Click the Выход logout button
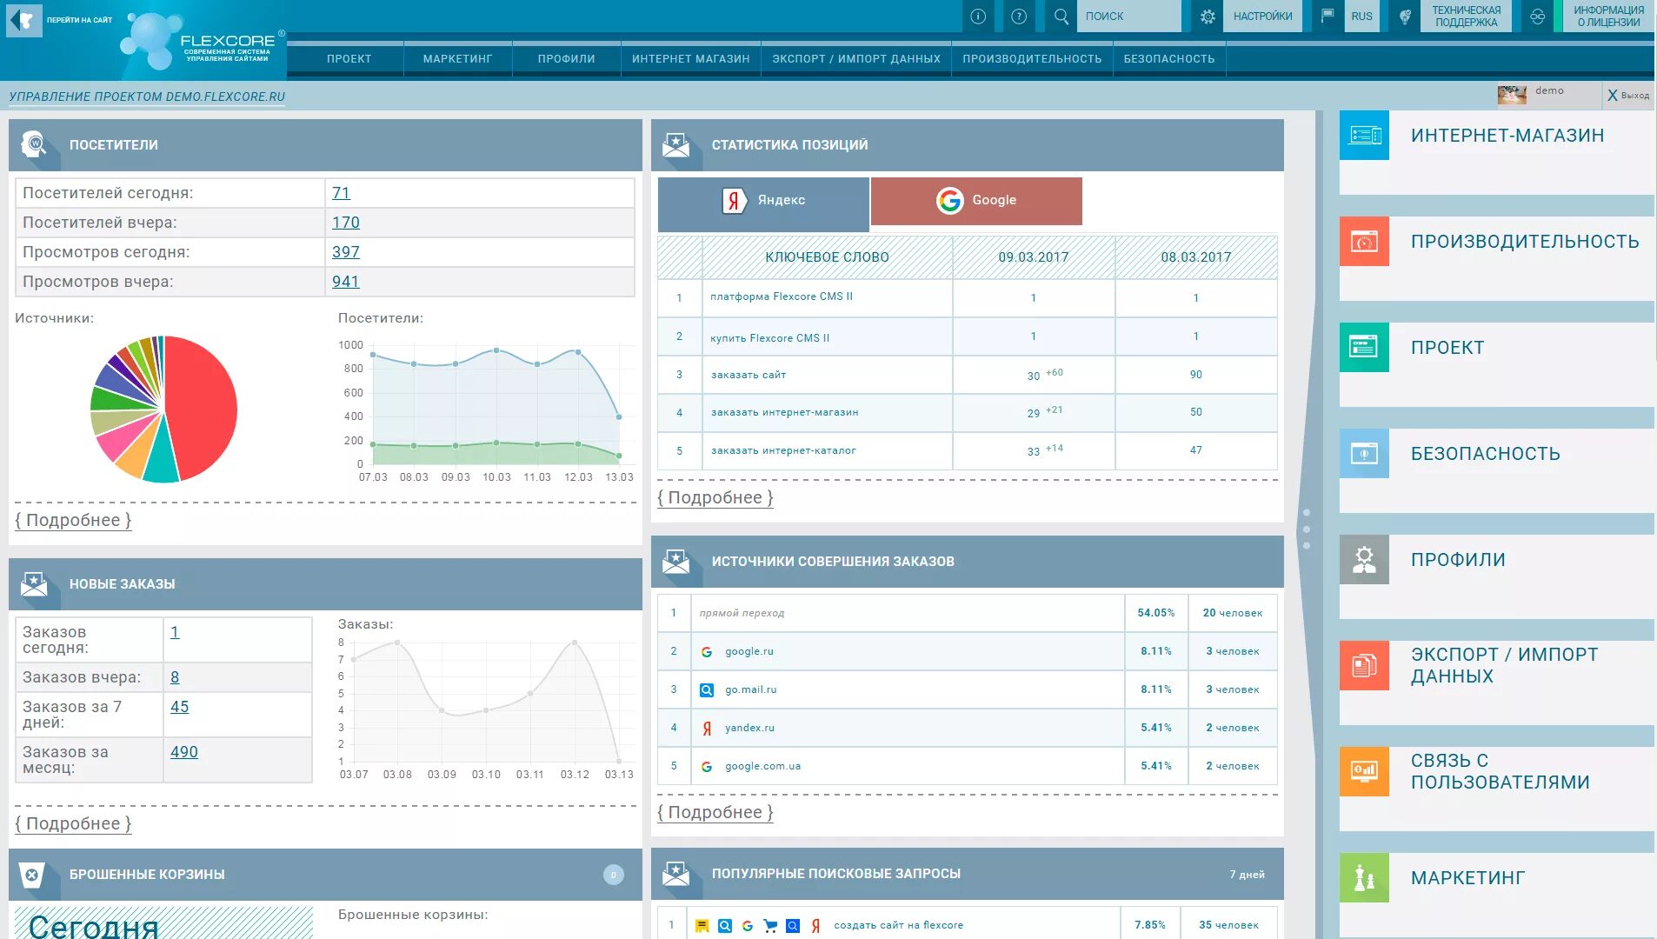The width and height of the screenshot is (1657, 939). coord(1627,95)
